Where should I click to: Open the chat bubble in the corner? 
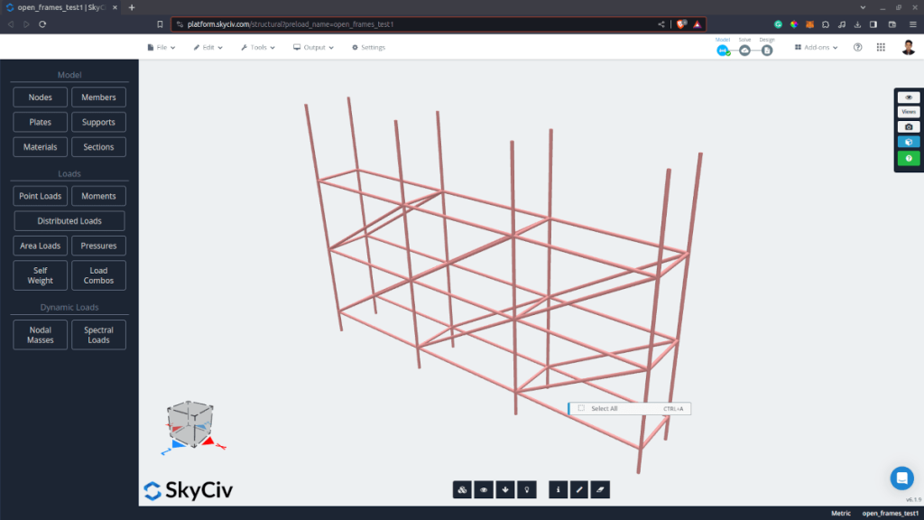901,478
